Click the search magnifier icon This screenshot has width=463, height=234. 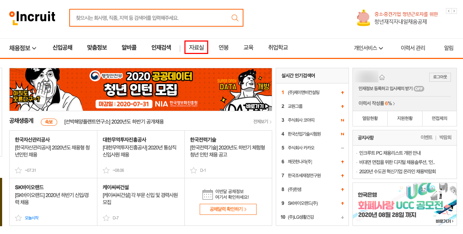pyautogui.click(x=235, y=18)
